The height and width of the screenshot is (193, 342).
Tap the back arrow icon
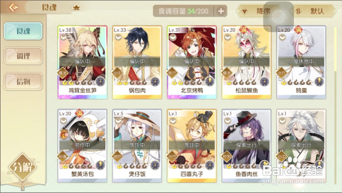pos(13,8)
